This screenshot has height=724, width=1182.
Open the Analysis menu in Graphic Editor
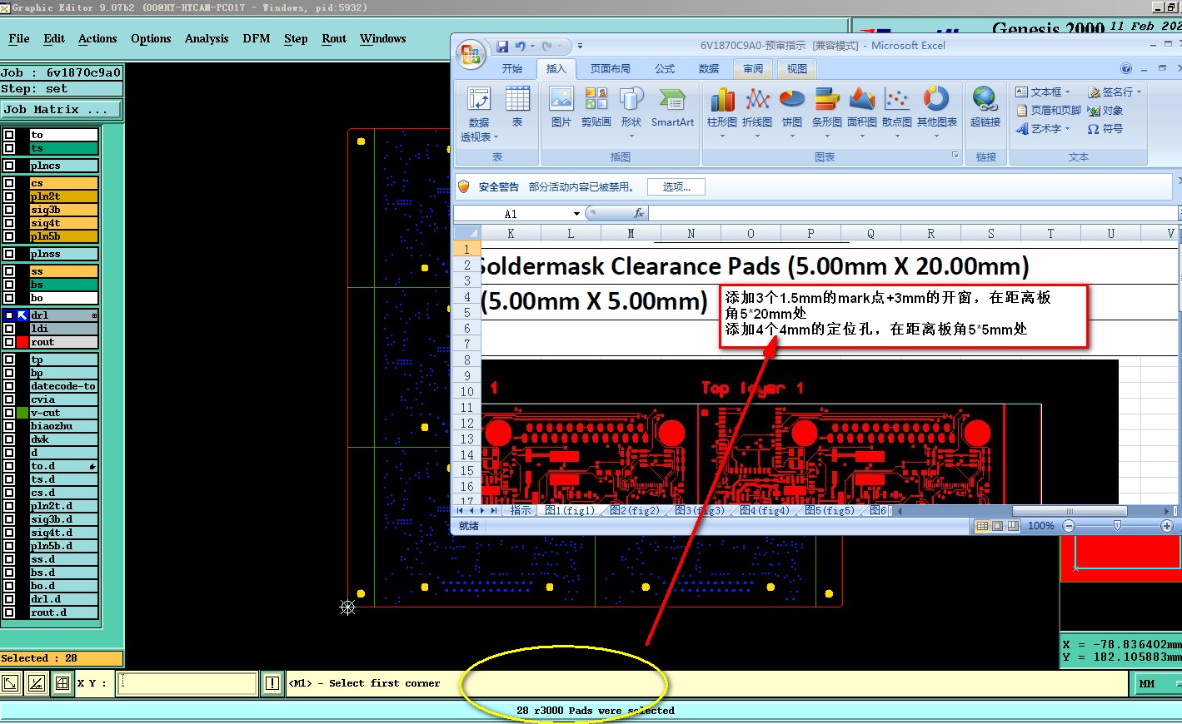(x=207, y=38)
